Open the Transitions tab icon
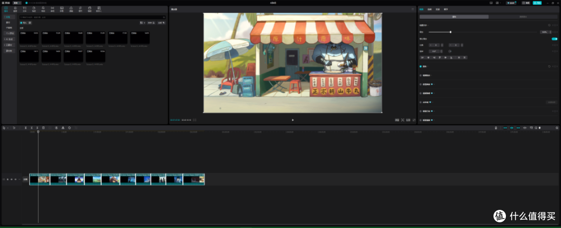561x228 pixels. (52, 9)
